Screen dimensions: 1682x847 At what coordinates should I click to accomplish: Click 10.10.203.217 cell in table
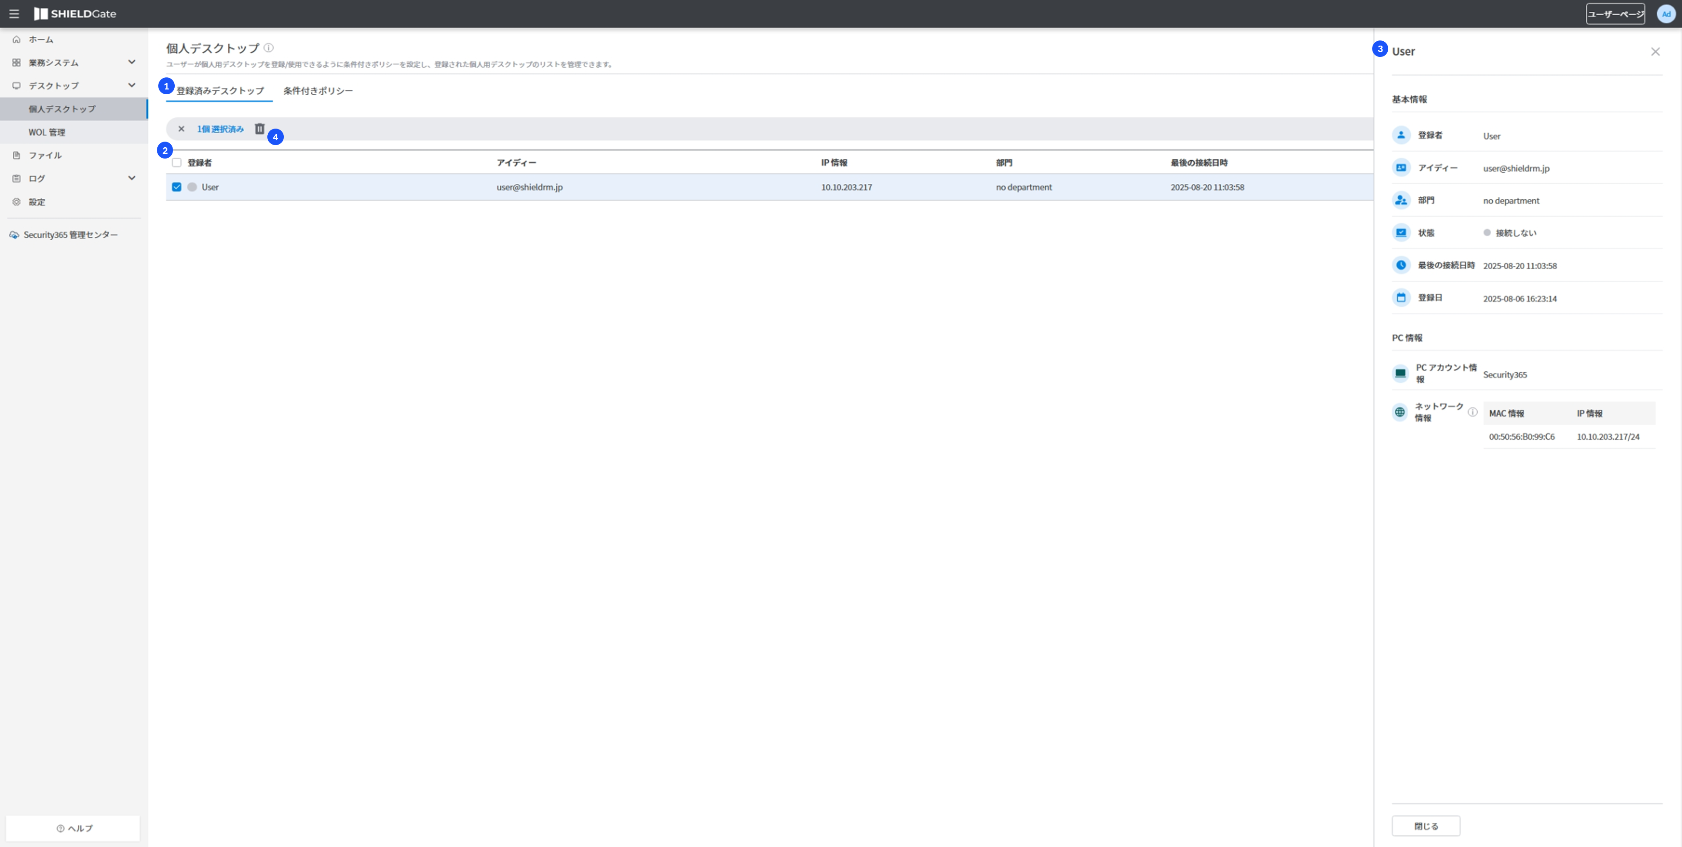(x=846, y=187)
